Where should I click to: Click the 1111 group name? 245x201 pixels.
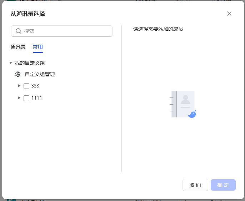[x=36, y=98]
